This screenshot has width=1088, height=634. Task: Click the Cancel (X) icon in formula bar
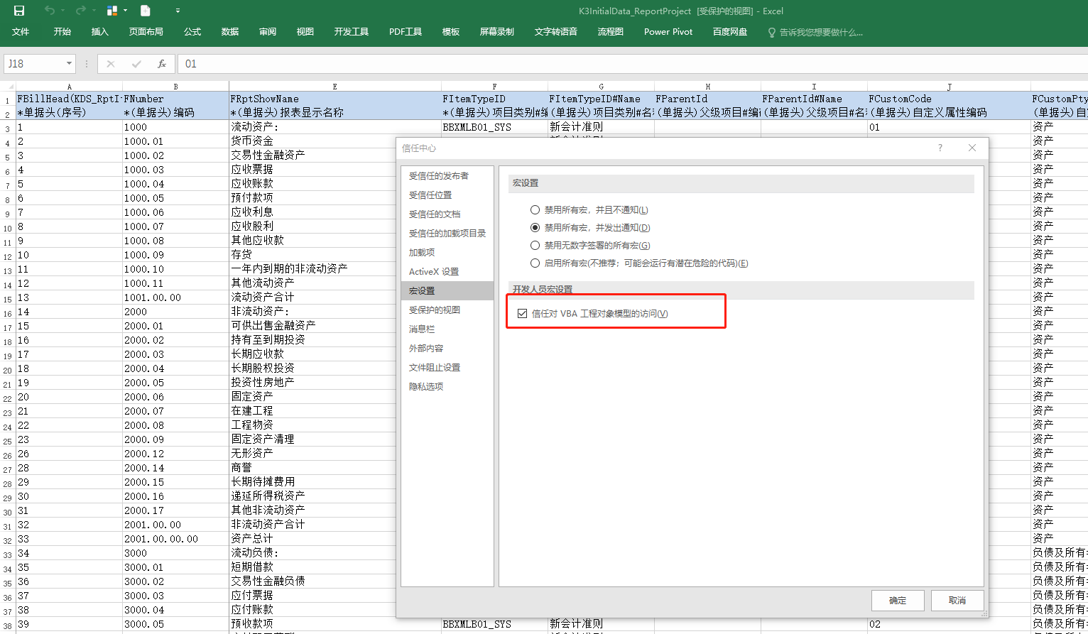coord(111,63)
